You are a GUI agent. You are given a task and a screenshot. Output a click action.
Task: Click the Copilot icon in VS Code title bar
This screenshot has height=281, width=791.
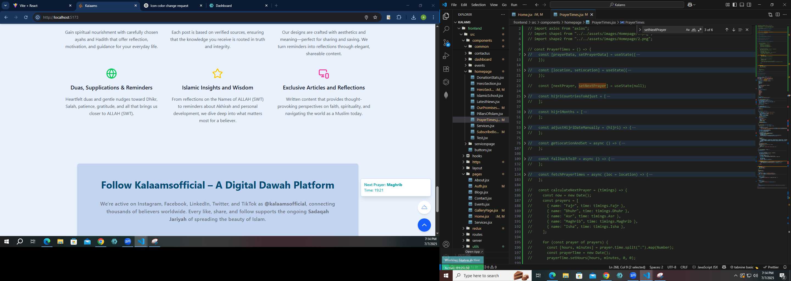pos(690,5)
